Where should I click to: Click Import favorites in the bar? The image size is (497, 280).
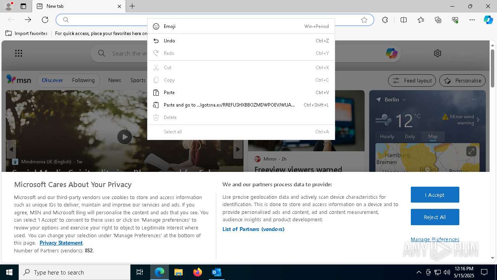[26, 33]
